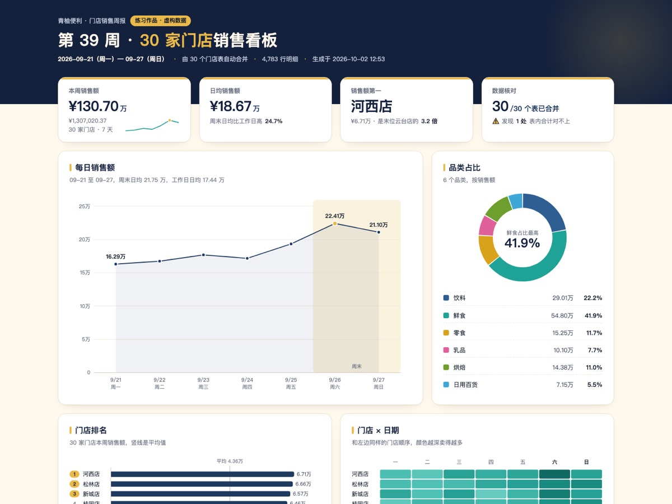Click the 4,783 行明细 text in header
Image resolution: width=672 pixels, height=504 pixels.
[280, 59]
